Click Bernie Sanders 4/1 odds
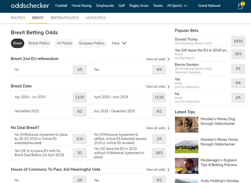The image size is (251, 183). pyautogui.click(x=238, y=69)
